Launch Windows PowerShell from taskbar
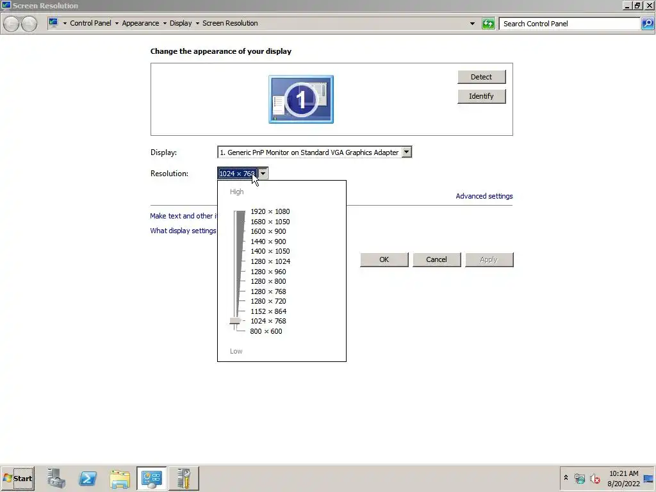656x492 pixels. pyautogui.click(x=88, y=479)
